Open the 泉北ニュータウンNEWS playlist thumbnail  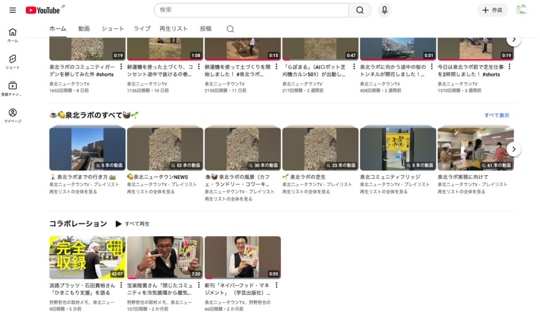[165, 149]
